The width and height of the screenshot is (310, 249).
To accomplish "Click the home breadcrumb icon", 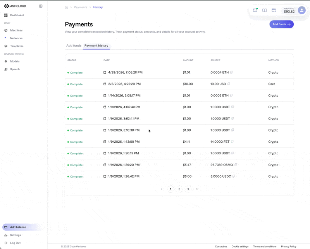I will tap(66, 7).
